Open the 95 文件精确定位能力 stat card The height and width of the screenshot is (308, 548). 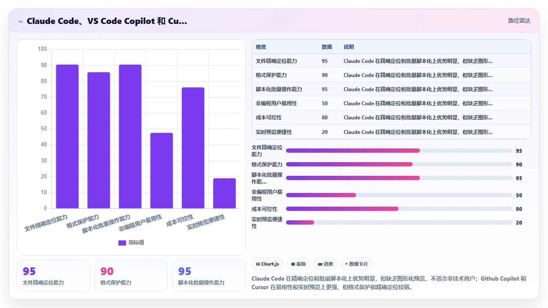(x=54, y=275)
